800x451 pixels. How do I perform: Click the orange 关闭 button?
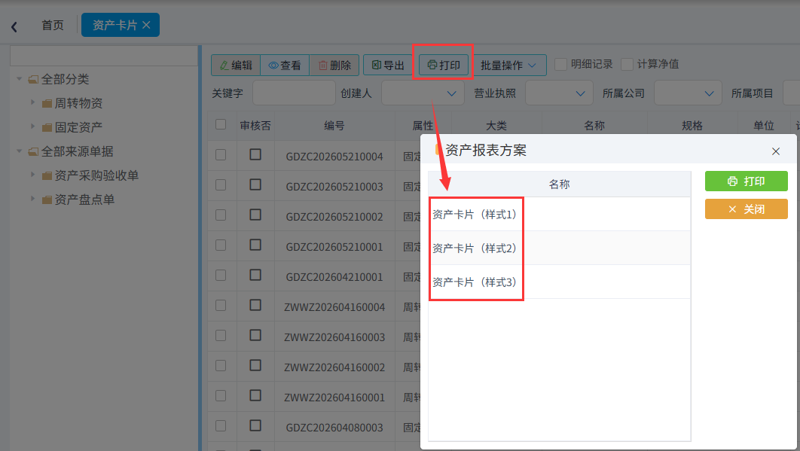click(747, 209)
